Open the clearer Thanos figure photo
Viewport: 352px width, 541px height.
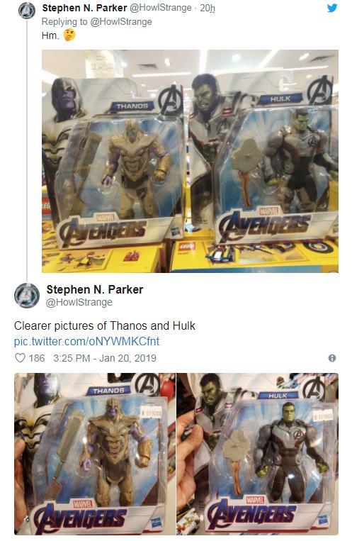click(95, 454)
